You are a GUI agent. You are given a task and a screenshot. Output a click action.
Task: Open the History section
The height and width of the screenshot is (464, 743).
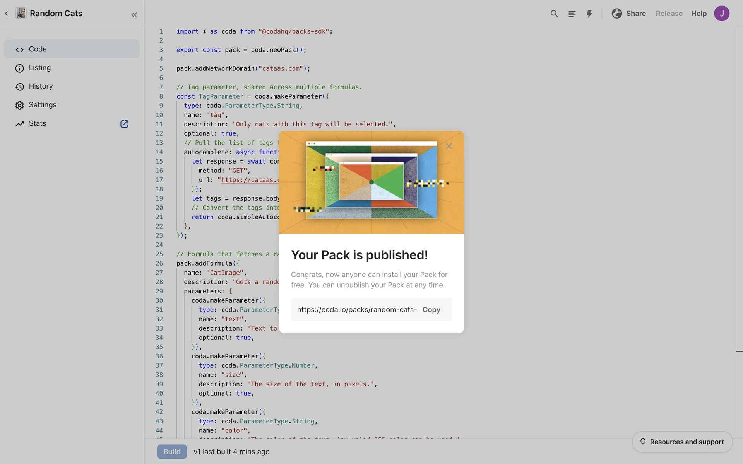pyautogui.click(x=41, y=86)
